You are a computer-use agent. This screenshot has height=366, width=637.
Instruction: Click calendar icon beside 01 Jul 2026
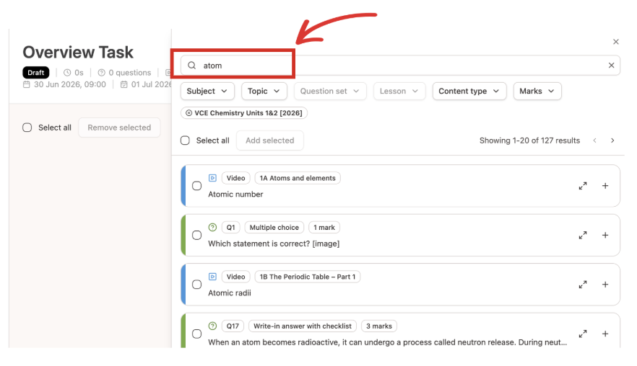point(124,84)
